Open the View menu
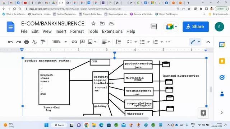Viewport: 230px width, 129px height. point(47,31)
